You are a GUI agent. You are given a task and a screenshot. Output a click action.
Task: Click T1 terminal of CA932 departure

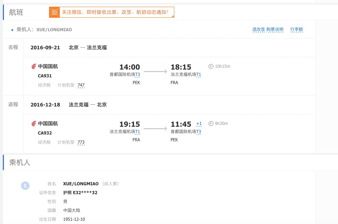pos(138,132)
